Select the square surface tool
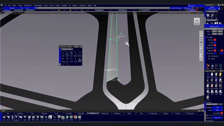This screenshot has width=224, height=126. coord(25,117)
